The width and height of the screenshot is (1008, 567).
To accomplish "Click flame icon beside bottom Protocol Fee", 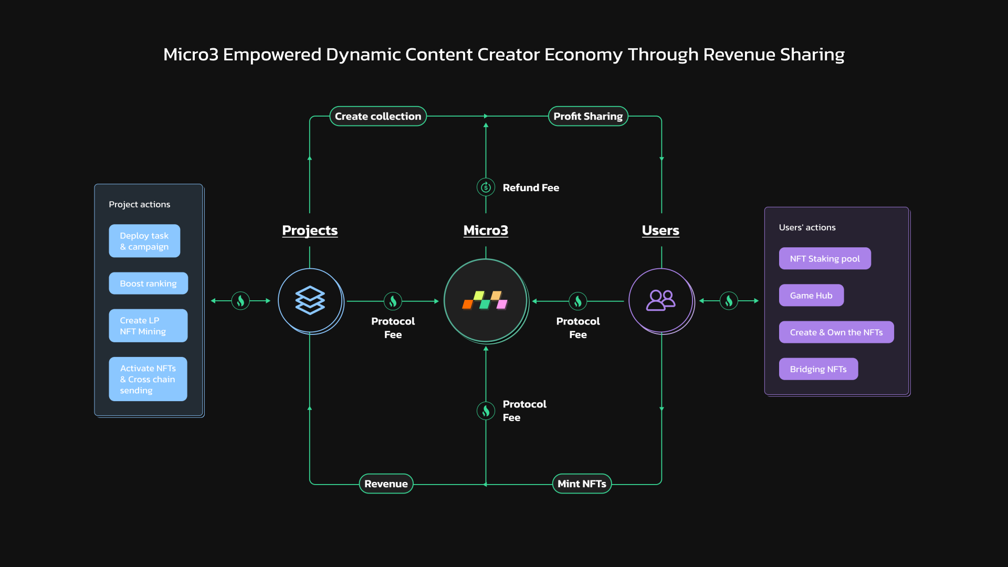I will coord(486,411).
